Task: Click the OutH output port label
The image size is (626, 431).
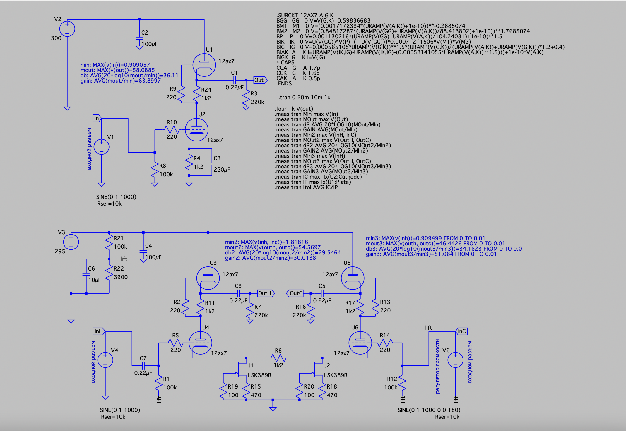Action: (x=265, y=293)
